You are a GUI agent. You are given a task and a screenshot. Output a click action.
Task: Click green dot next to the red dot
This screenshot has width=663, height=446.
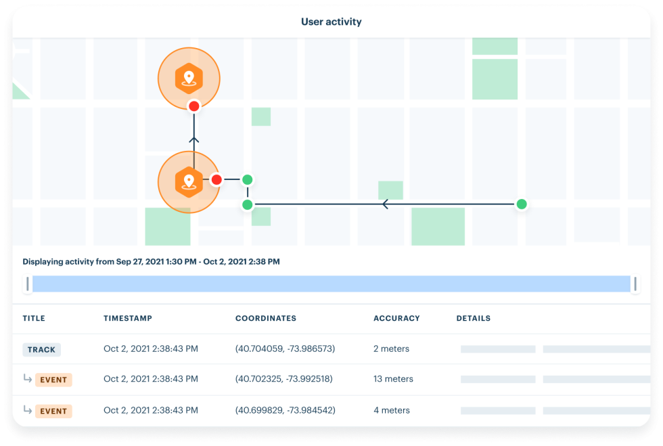tap(248, 179)
